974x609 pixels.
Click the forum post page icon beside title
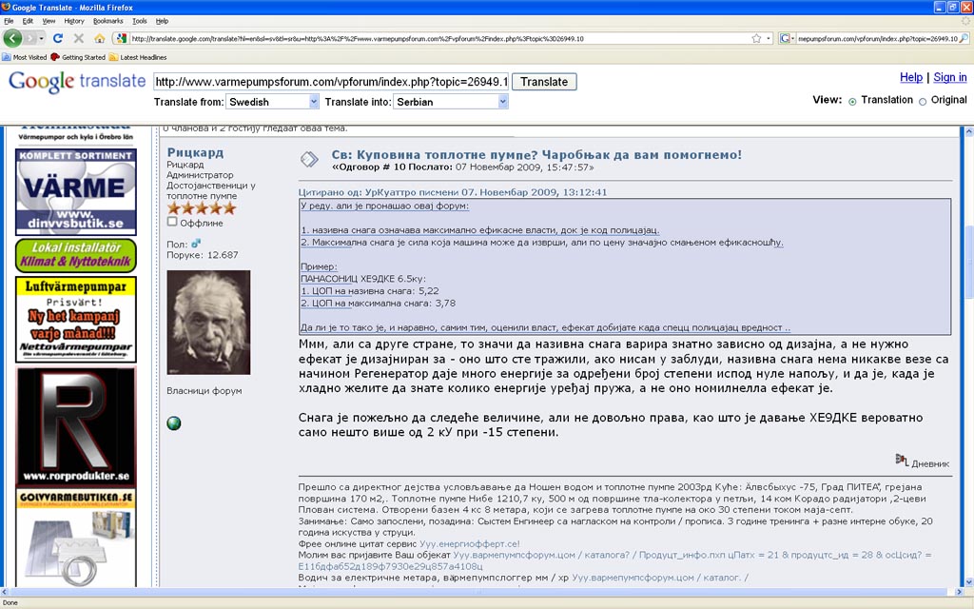click(309, 159)
